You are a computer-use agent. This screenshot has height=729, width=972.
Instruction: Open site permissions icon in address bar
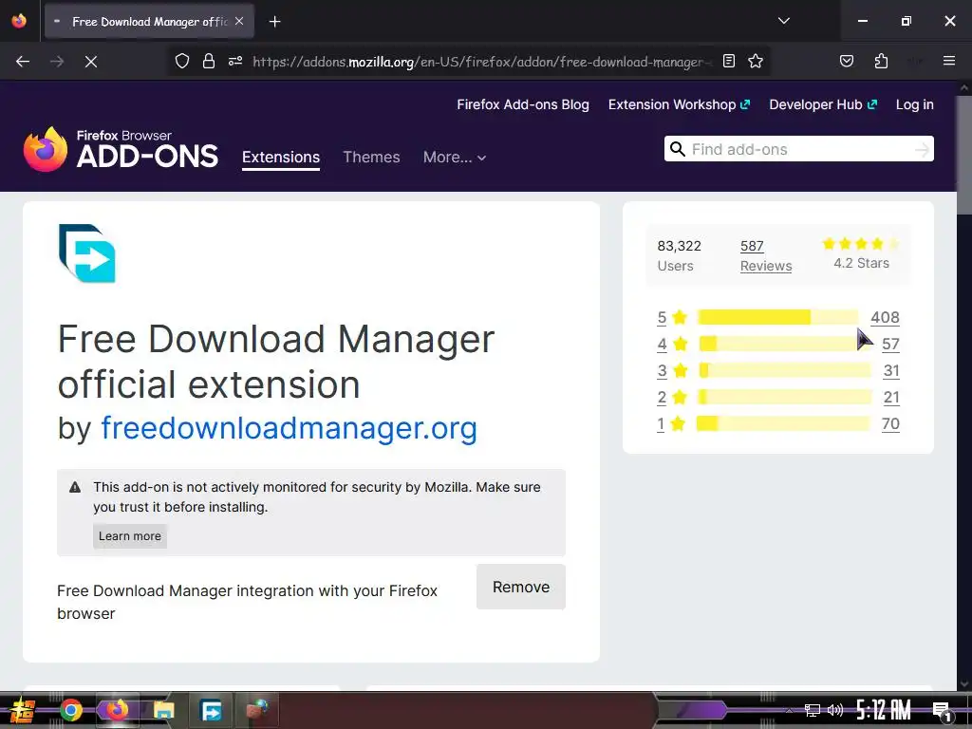(x=235, y=61)
